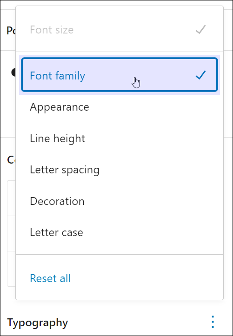The image size is (233, 336).
Task: Enable the Letter case option
Action: point(120,232)
